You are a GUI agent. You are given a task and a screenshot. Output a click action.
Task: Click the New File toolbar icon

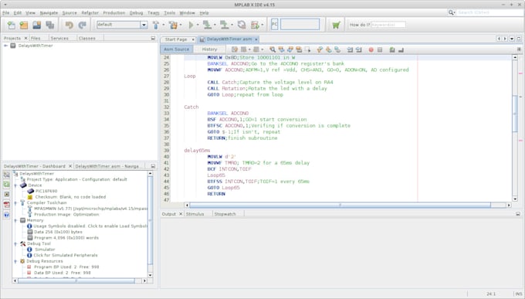(12, 25)
